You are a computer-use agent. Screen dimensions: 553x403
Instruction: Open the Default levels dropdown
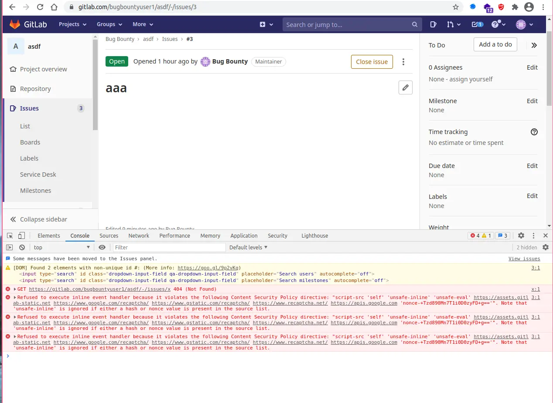point(248,247)
